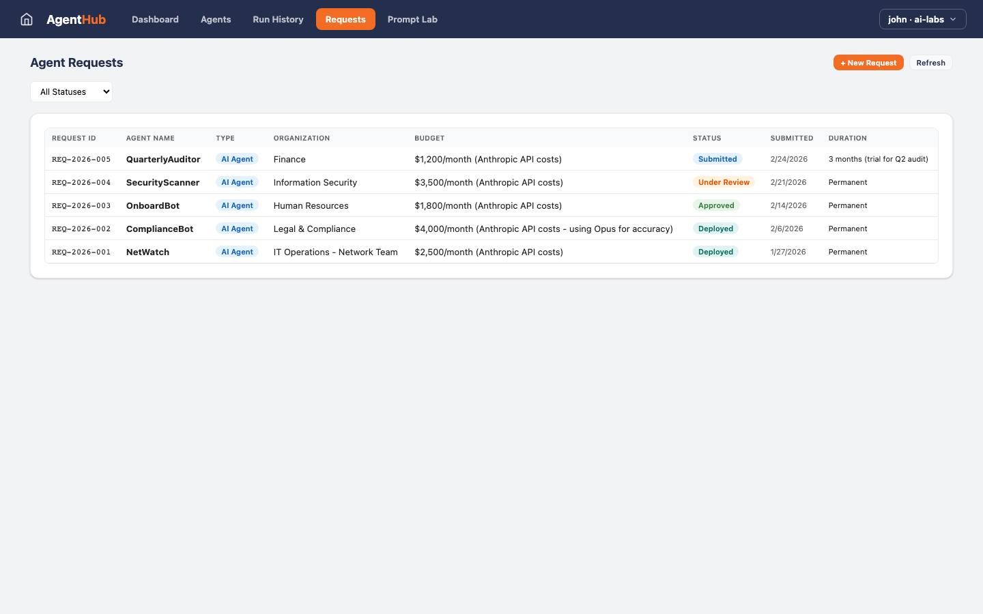This screenshot has width=983, height=614.
Task: Select the Approved badge for OnboardBot
Action: (x=716, y=205)
